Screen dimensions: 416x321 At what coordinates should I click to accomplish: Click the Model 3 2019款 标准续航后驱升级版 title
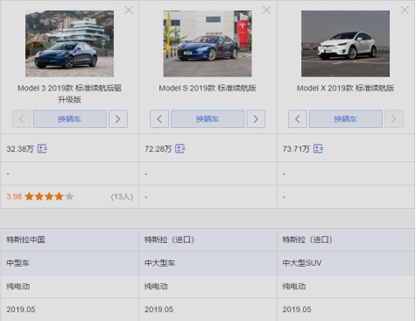click(69, 94)
